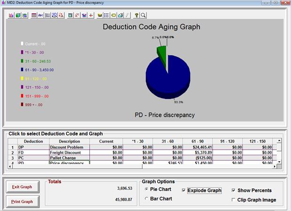Image resolution: width=291 pixels, height=211 pixels.
Task: Click the dotted list legend icon
Action: (107, 15)
